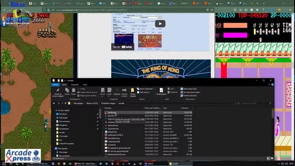
Task: Click 'Seleccionar todo'
Action: (189, 89)
